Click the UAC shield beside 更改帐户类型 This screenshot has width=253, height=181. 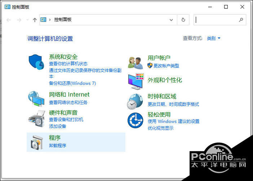click(x=150, y=65)
